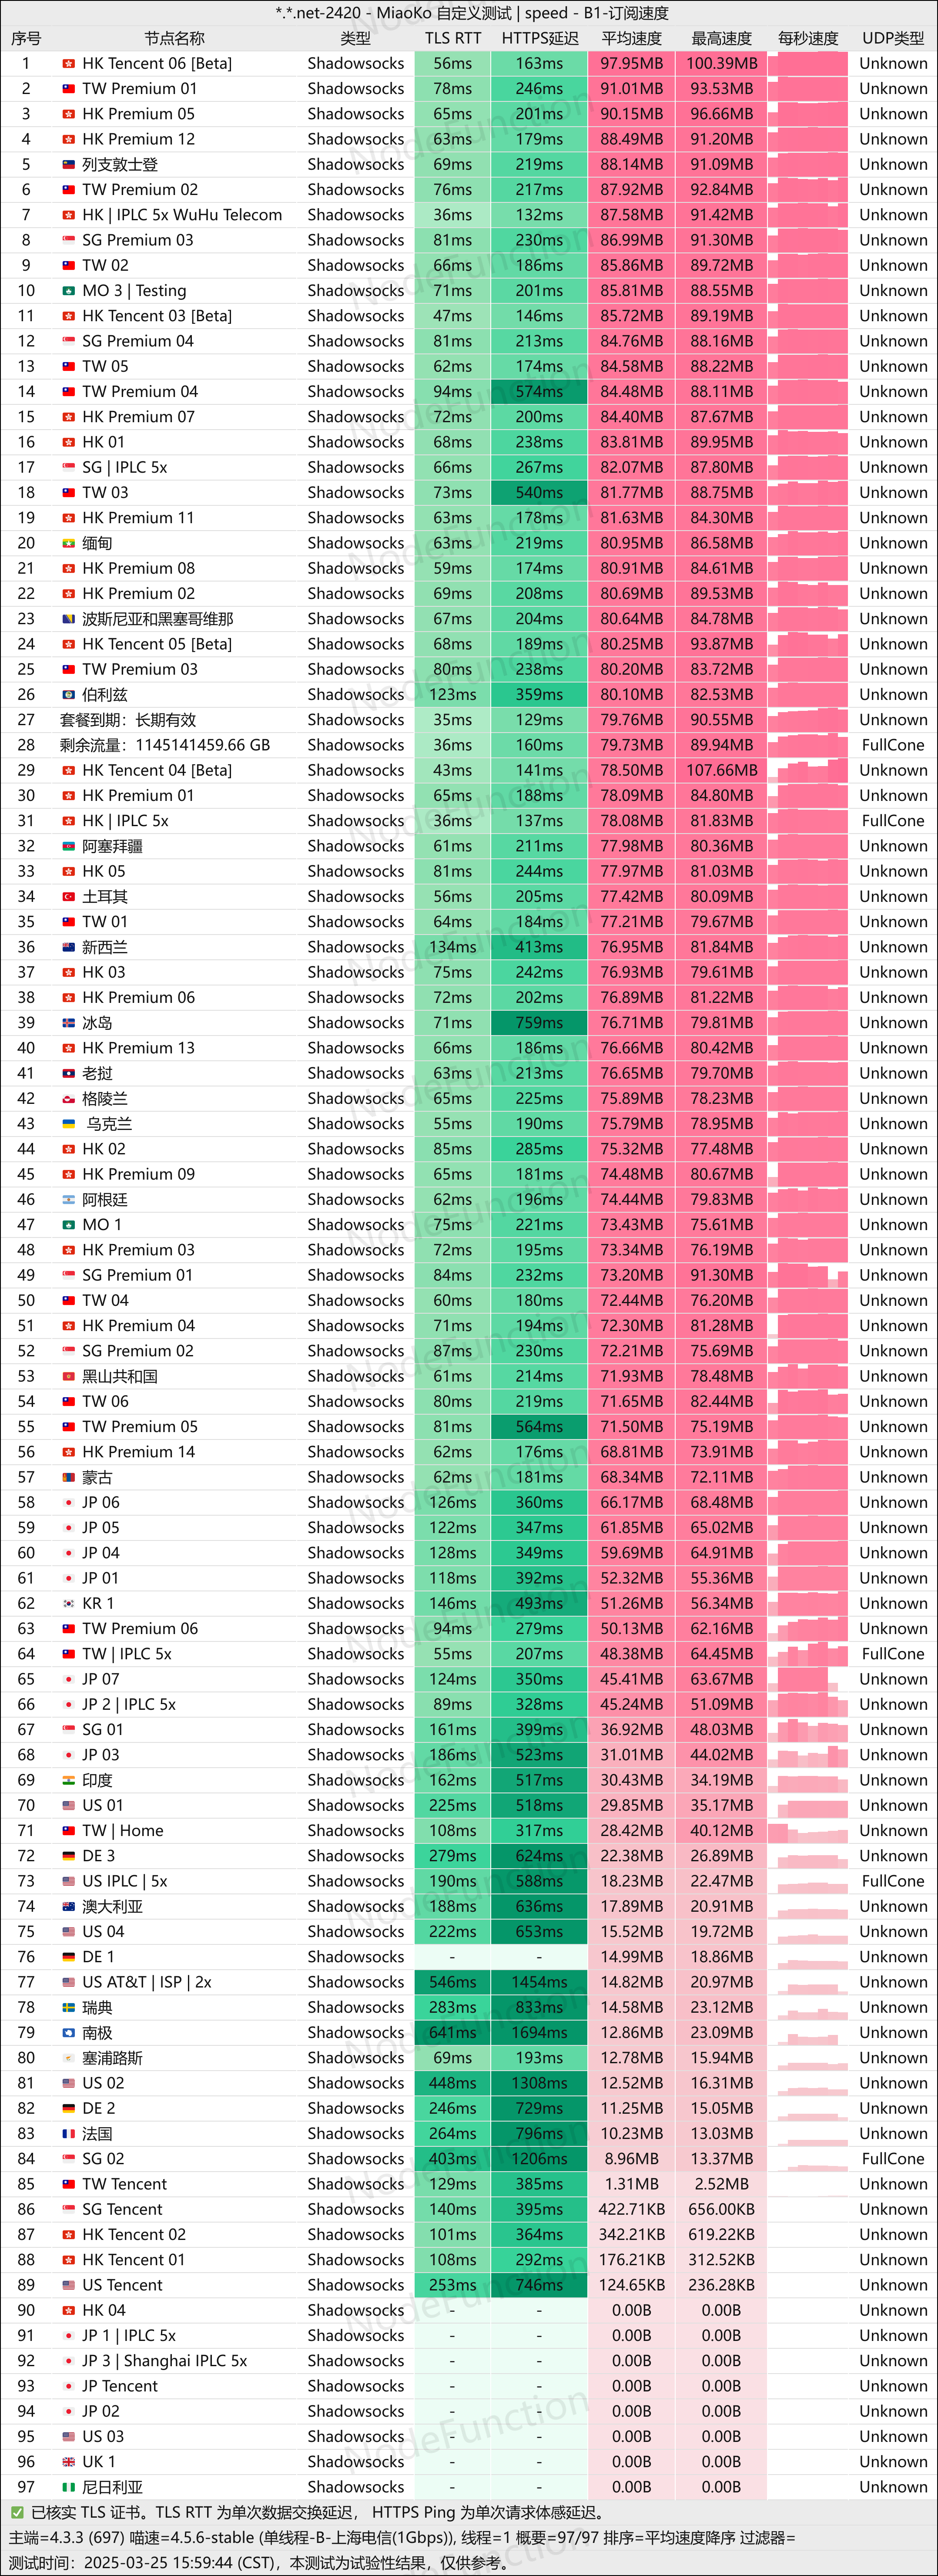The image size is (938, 2576).
Task: Click the Nigeria flag beside 尼日利亚
Action: 69,2487
